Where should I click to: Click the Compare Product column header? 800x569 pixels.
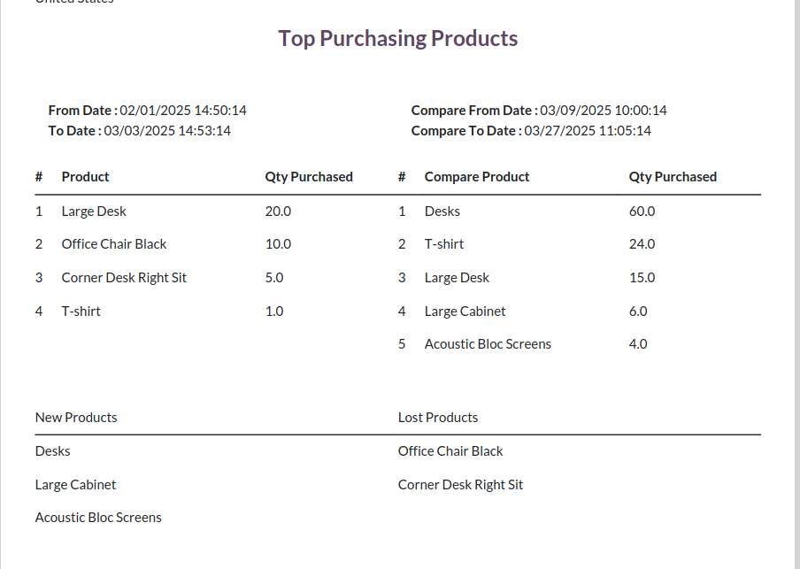[477, 177]
